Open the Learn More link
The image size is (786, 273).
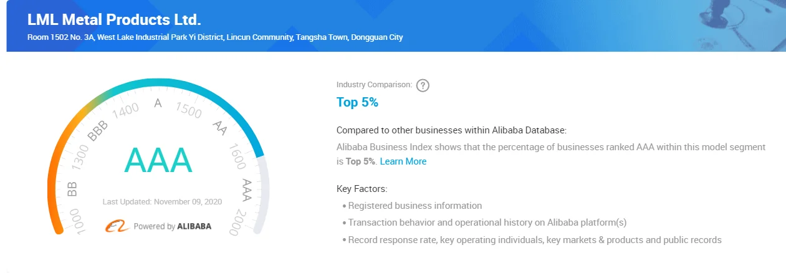tap(403, 161)
